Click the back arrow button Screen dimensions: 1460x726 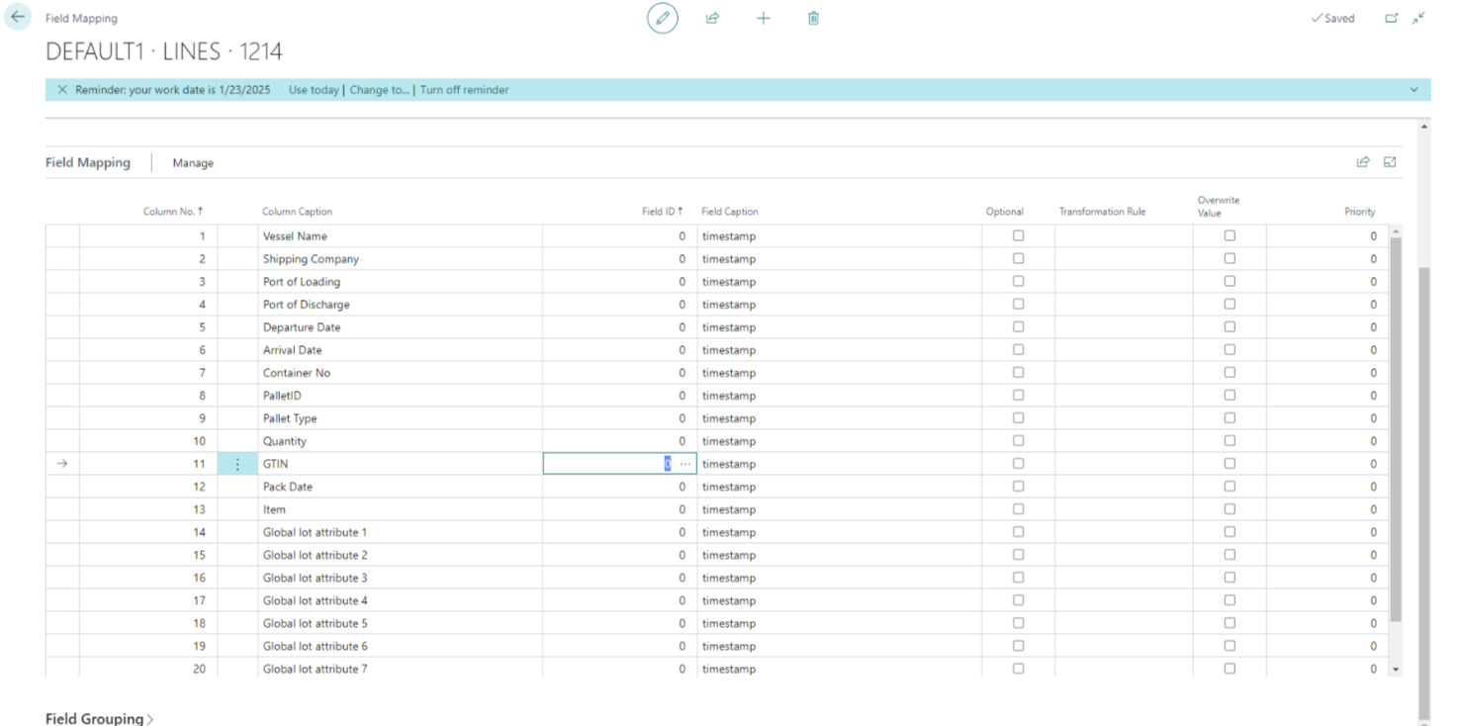click(18, 17)
